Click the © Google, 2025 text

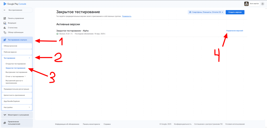[165, 124]
